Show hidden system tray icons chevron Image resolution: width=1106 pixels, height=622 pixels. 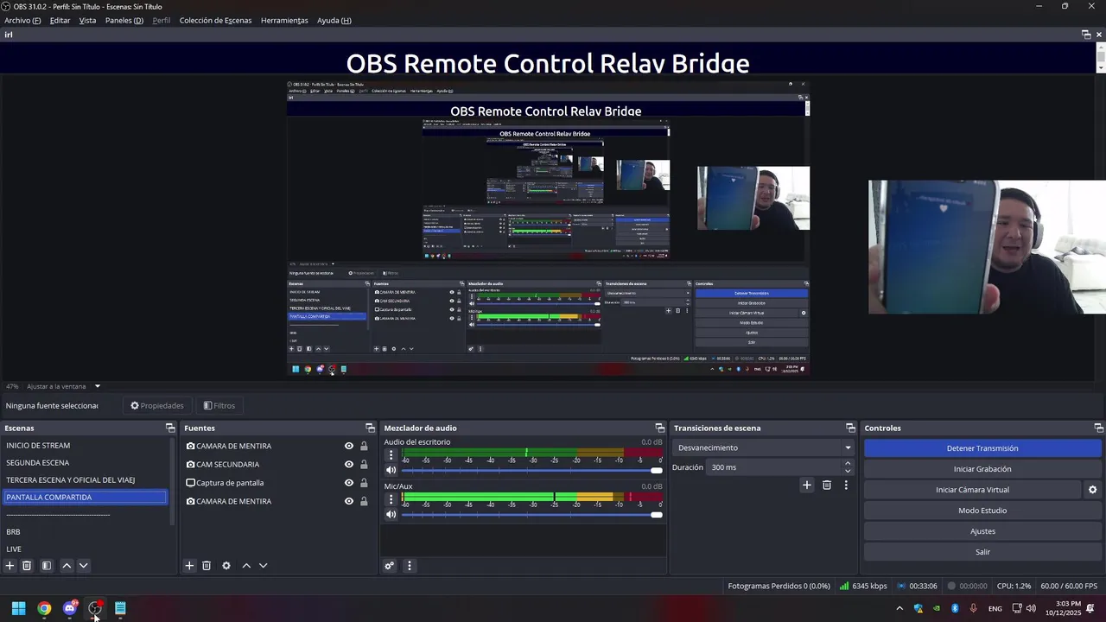tap(899, 608)
